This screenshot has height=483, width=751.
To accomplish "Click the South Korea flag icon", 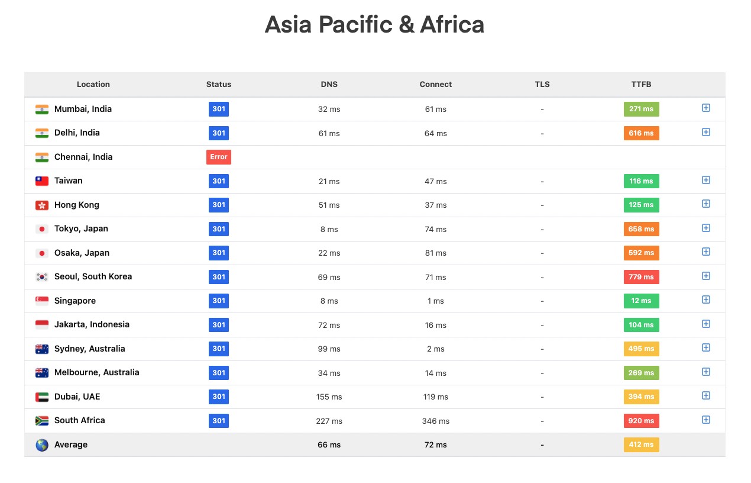I will [x=42, y=277].
